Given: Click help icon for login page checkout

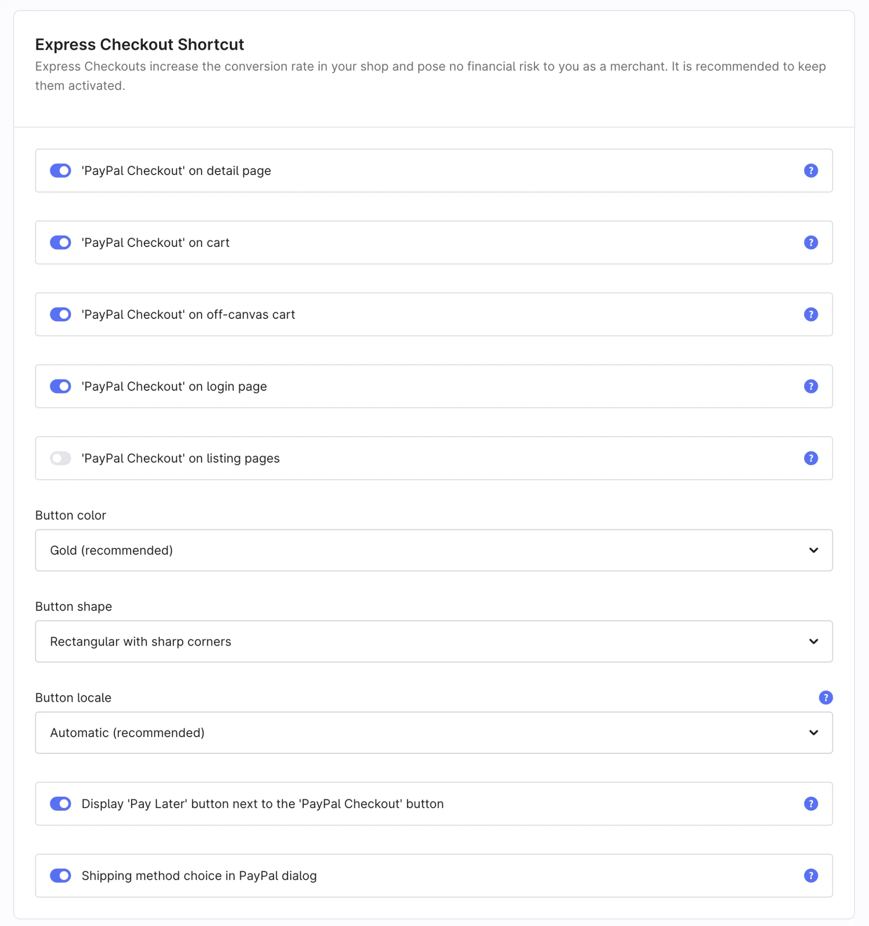Looking at the screenshot, I should (811, 386).
